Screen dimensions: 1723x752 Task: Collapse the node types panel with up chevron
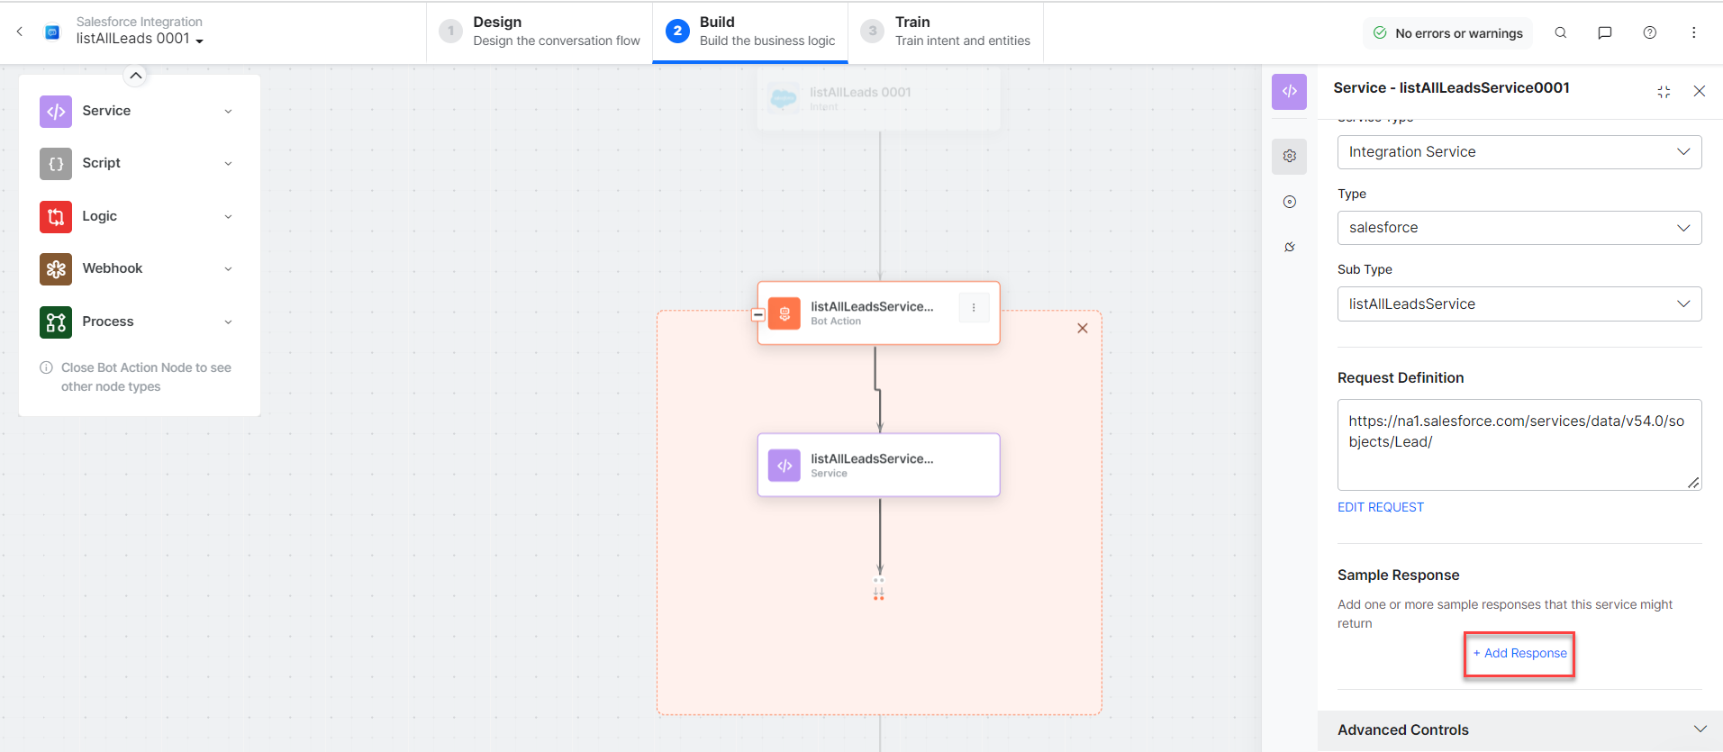tap(135, 76)
